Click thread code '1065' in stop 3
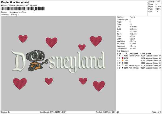Image resolution: width=162 pixels, height=114 pixels. point(143,60)
